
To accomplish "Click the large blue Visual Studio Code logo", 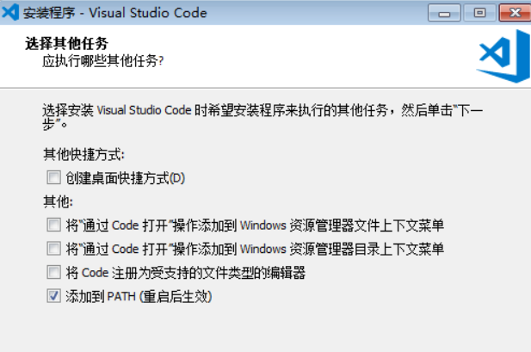I will 496,57.
